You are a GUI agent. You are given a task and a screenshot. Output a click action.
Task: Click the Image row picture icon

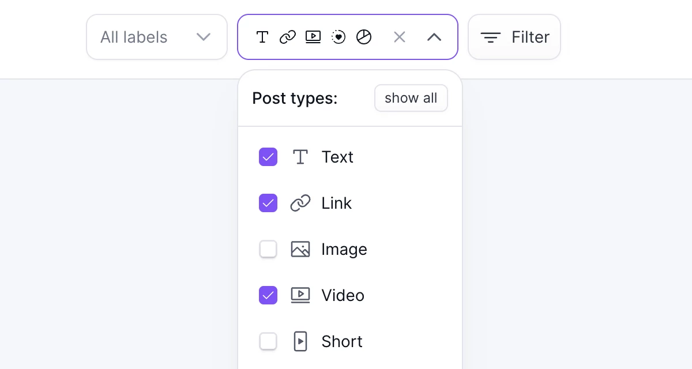(300, 249)
